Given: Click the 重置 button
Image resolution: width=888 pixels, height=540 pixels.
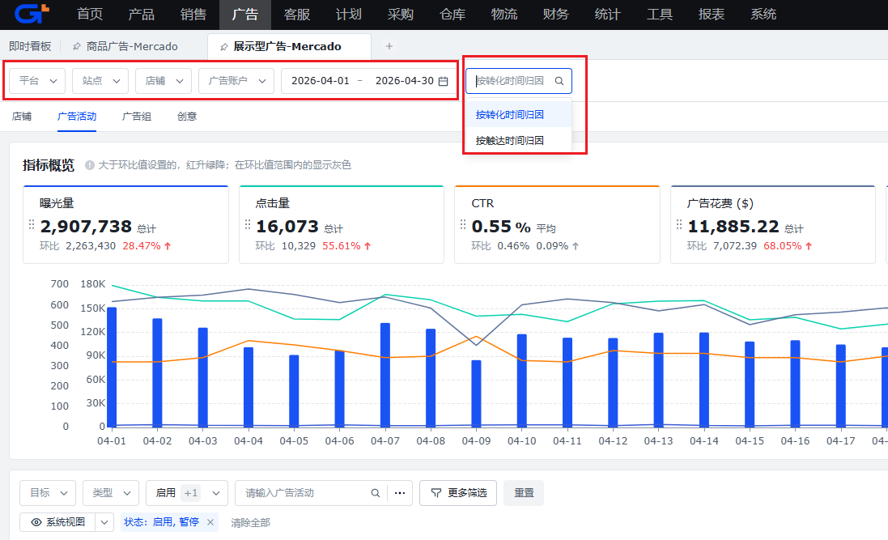Looking at the screenshot, I should click(x=524, y=493).
